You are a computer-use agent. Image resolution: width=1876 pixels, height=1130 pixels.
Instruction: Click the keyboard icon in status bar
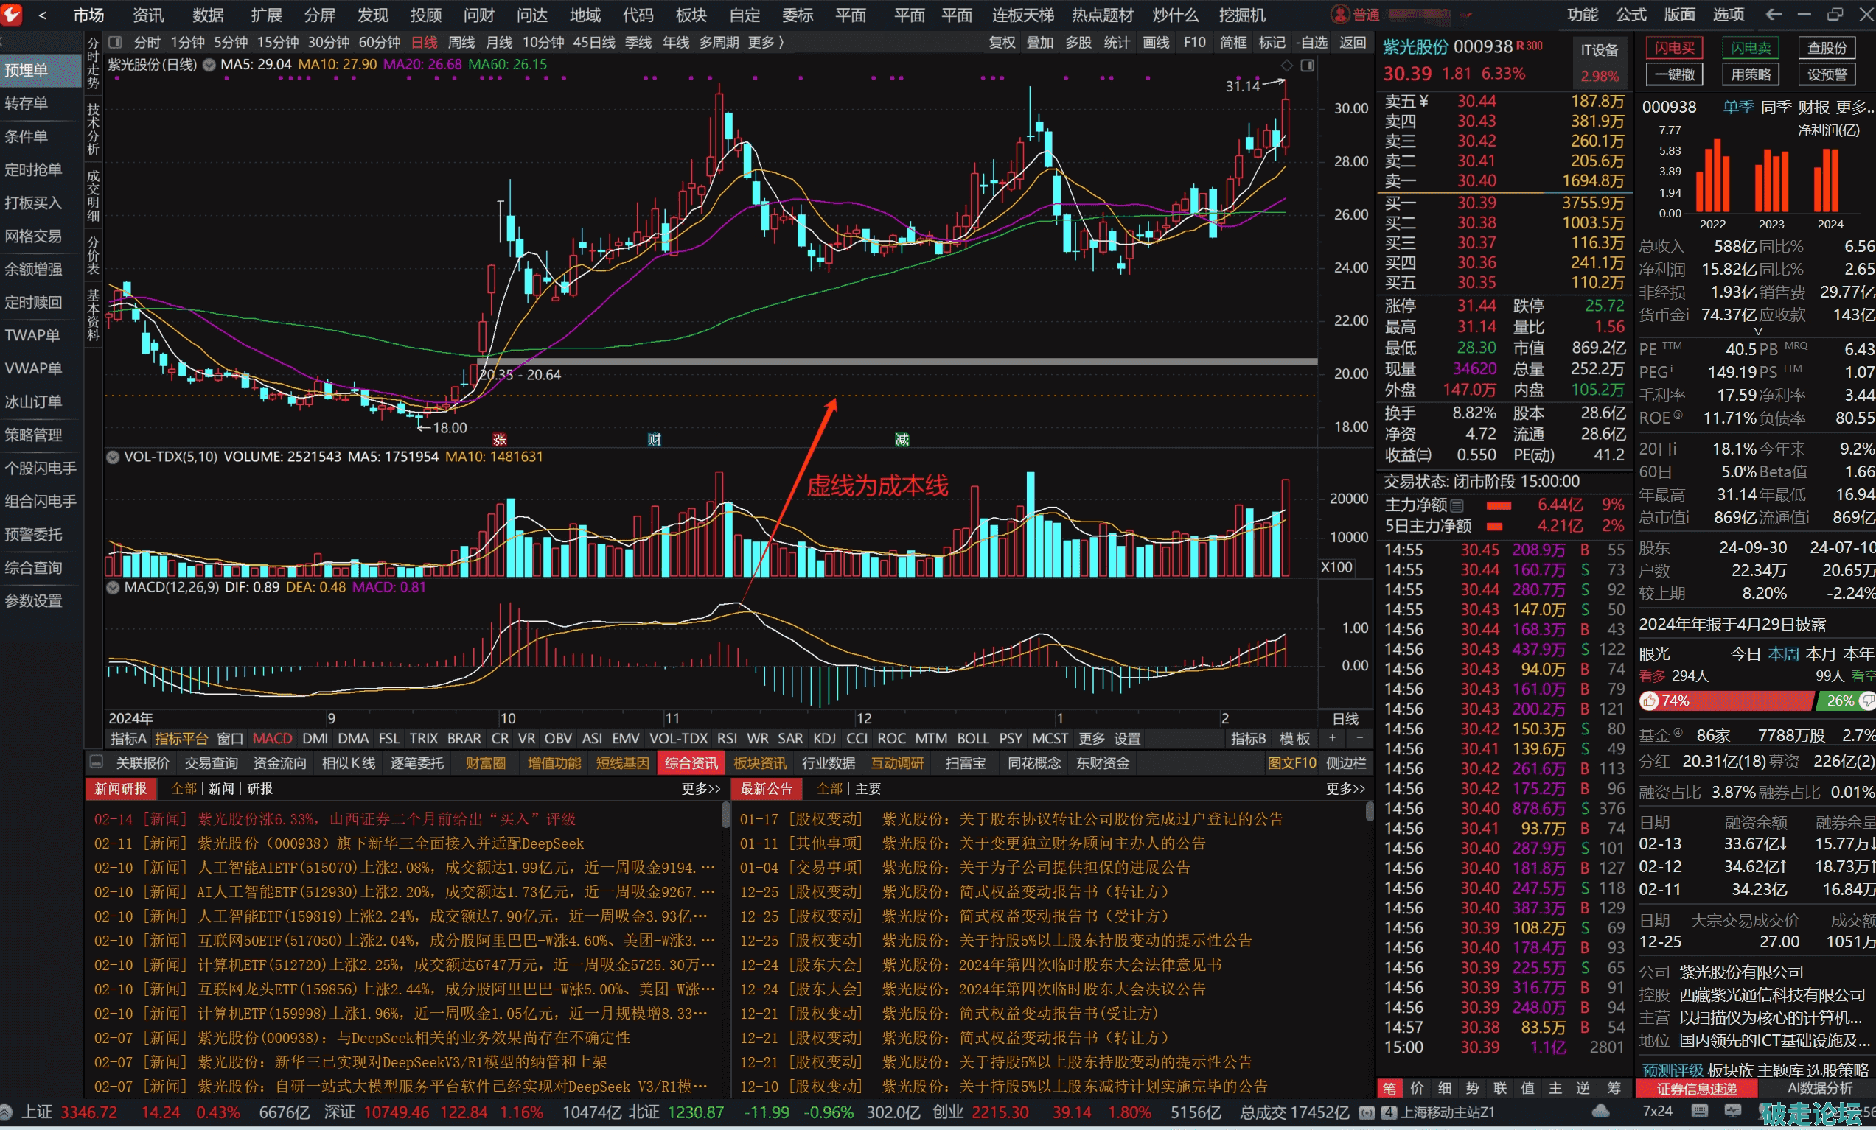[x=1699, y=1112]
